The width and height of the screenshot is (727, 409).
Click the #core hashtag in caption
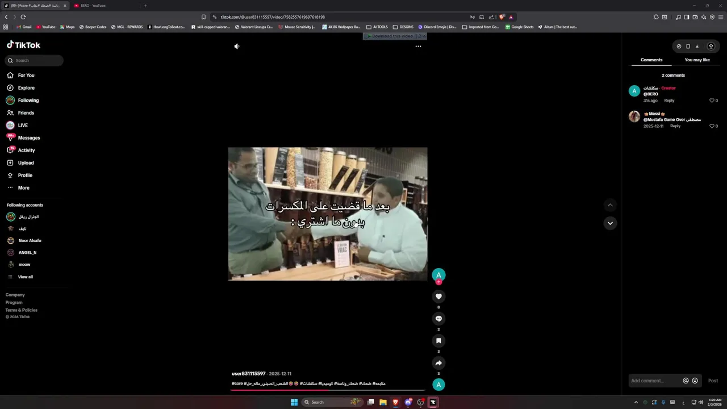point(237,383)
